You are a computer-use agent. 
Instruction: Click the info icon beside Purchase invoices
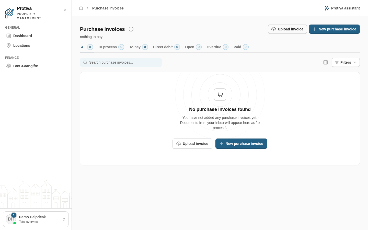pyautogui.click(x=131, y=29)
